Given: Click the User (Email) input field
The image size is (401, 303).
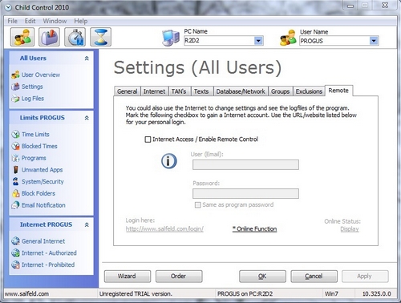Looking at the screenshot, I should [x=245, y=164].
